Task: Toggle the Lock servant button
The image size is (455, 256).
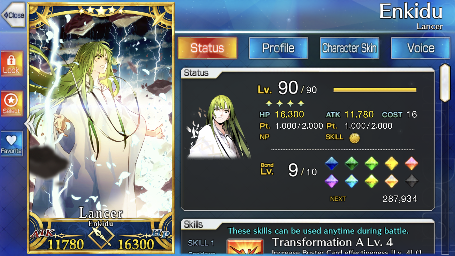Action: [12, 64]
